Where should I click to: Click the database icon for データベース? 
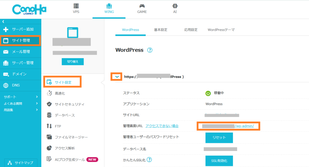click(49, 115)
